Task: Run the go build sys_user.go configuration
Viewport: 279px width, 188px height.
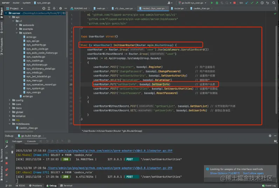Action: [212, 3]
